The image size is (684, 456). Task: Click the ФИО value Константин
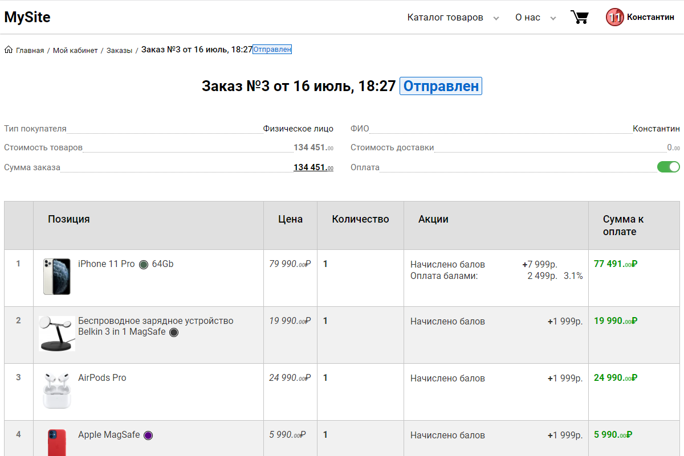click(656, 129)
